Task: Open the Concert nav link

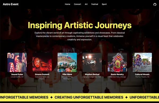Action: (x=77, y=4)
